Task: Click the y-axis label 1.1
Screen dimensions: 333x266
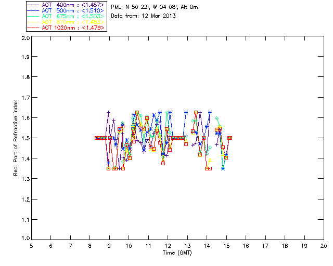Action: (25, 220)
